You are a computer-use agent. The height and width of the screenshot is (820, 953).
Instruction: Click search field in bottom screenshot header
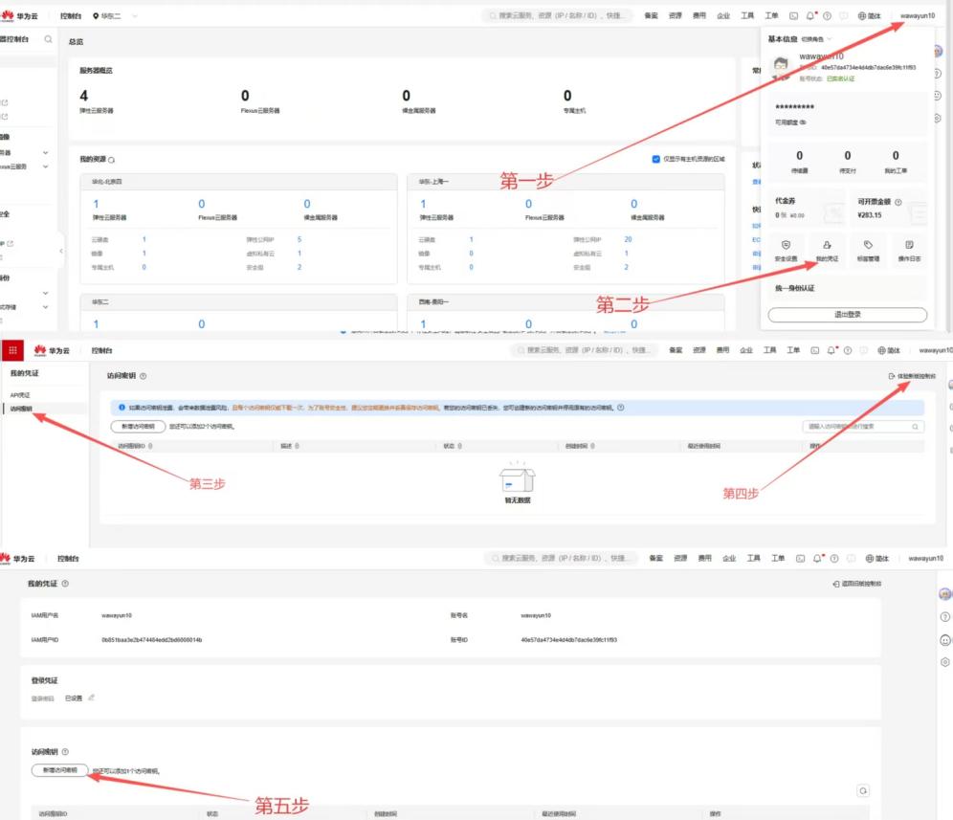coord(561,558)
